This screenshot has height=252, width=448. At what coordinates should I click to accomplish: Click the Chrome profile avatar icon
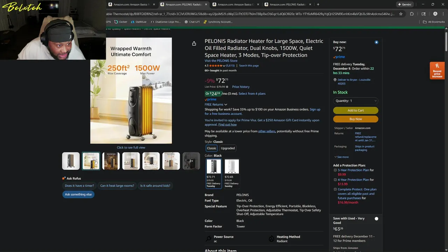(x=435, y=14)
